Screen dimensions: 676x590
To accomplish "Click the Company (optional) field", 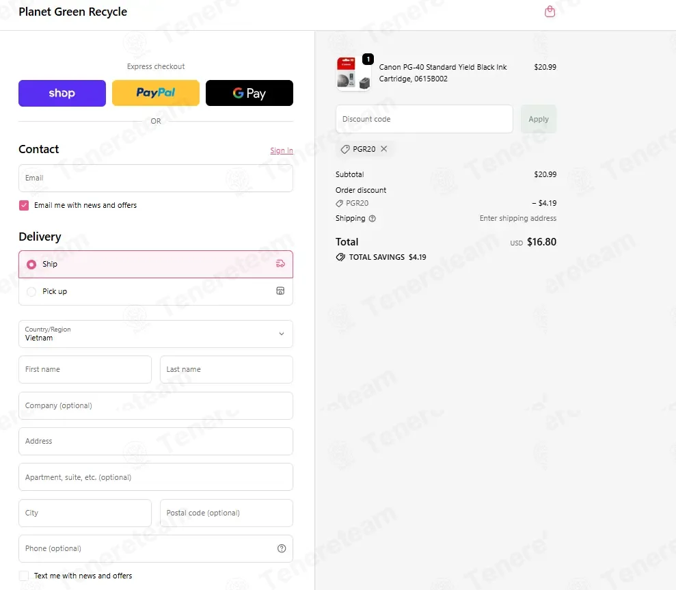I will [156, 406].
